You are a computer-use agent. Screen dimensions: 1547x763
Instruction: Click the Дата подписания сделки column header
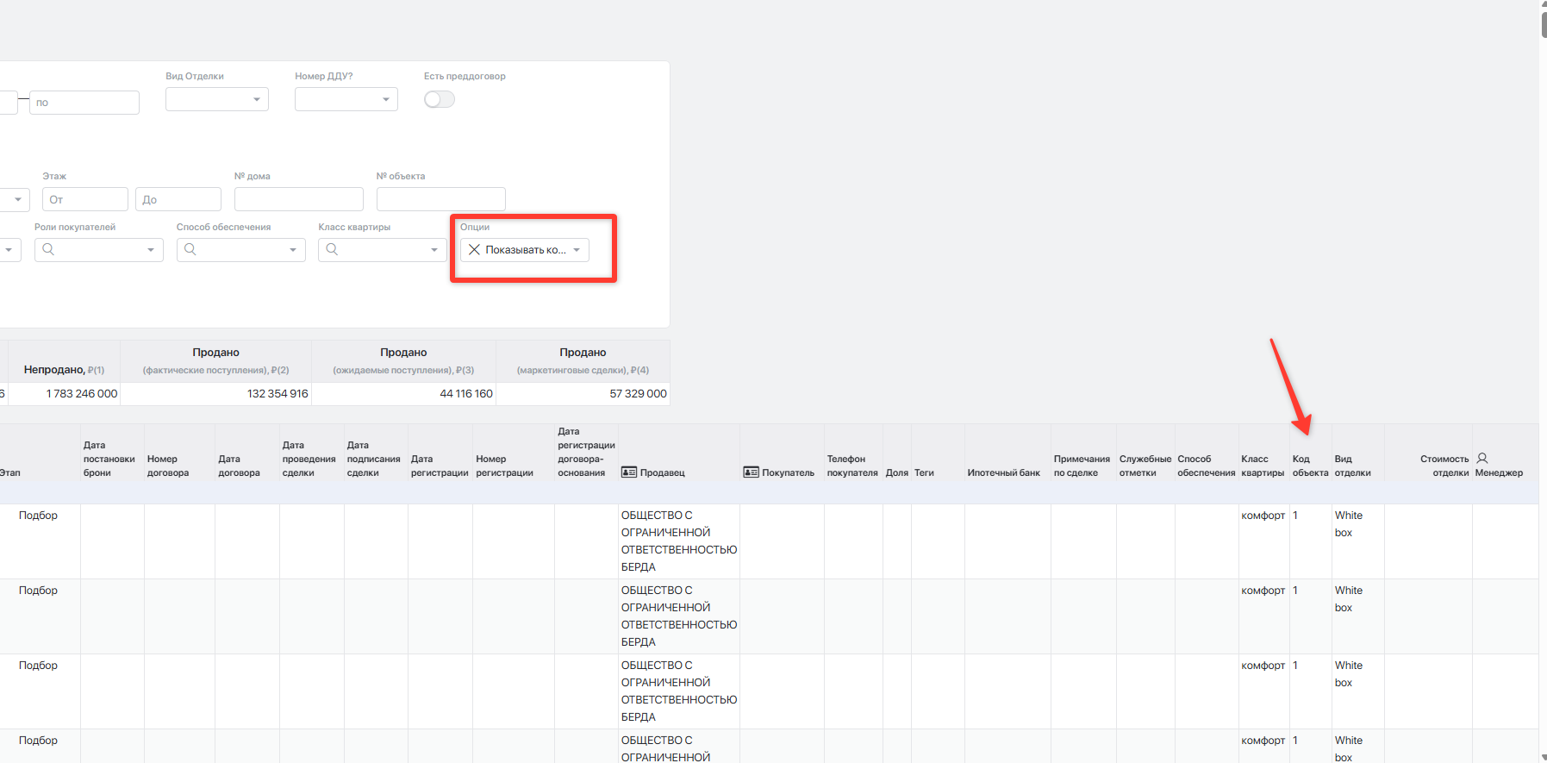coord(373,459)
